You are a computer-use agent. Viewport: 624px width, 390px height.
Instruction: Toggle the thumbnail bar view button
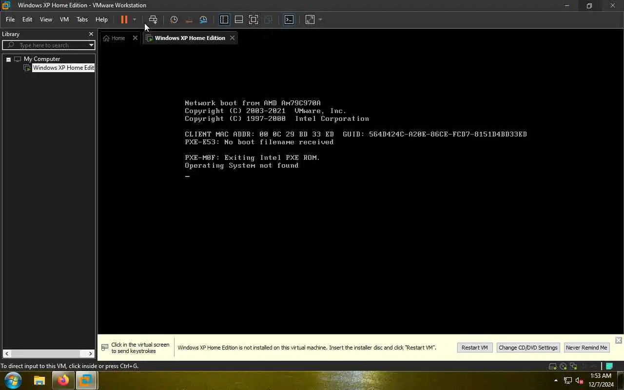(239, 19)
